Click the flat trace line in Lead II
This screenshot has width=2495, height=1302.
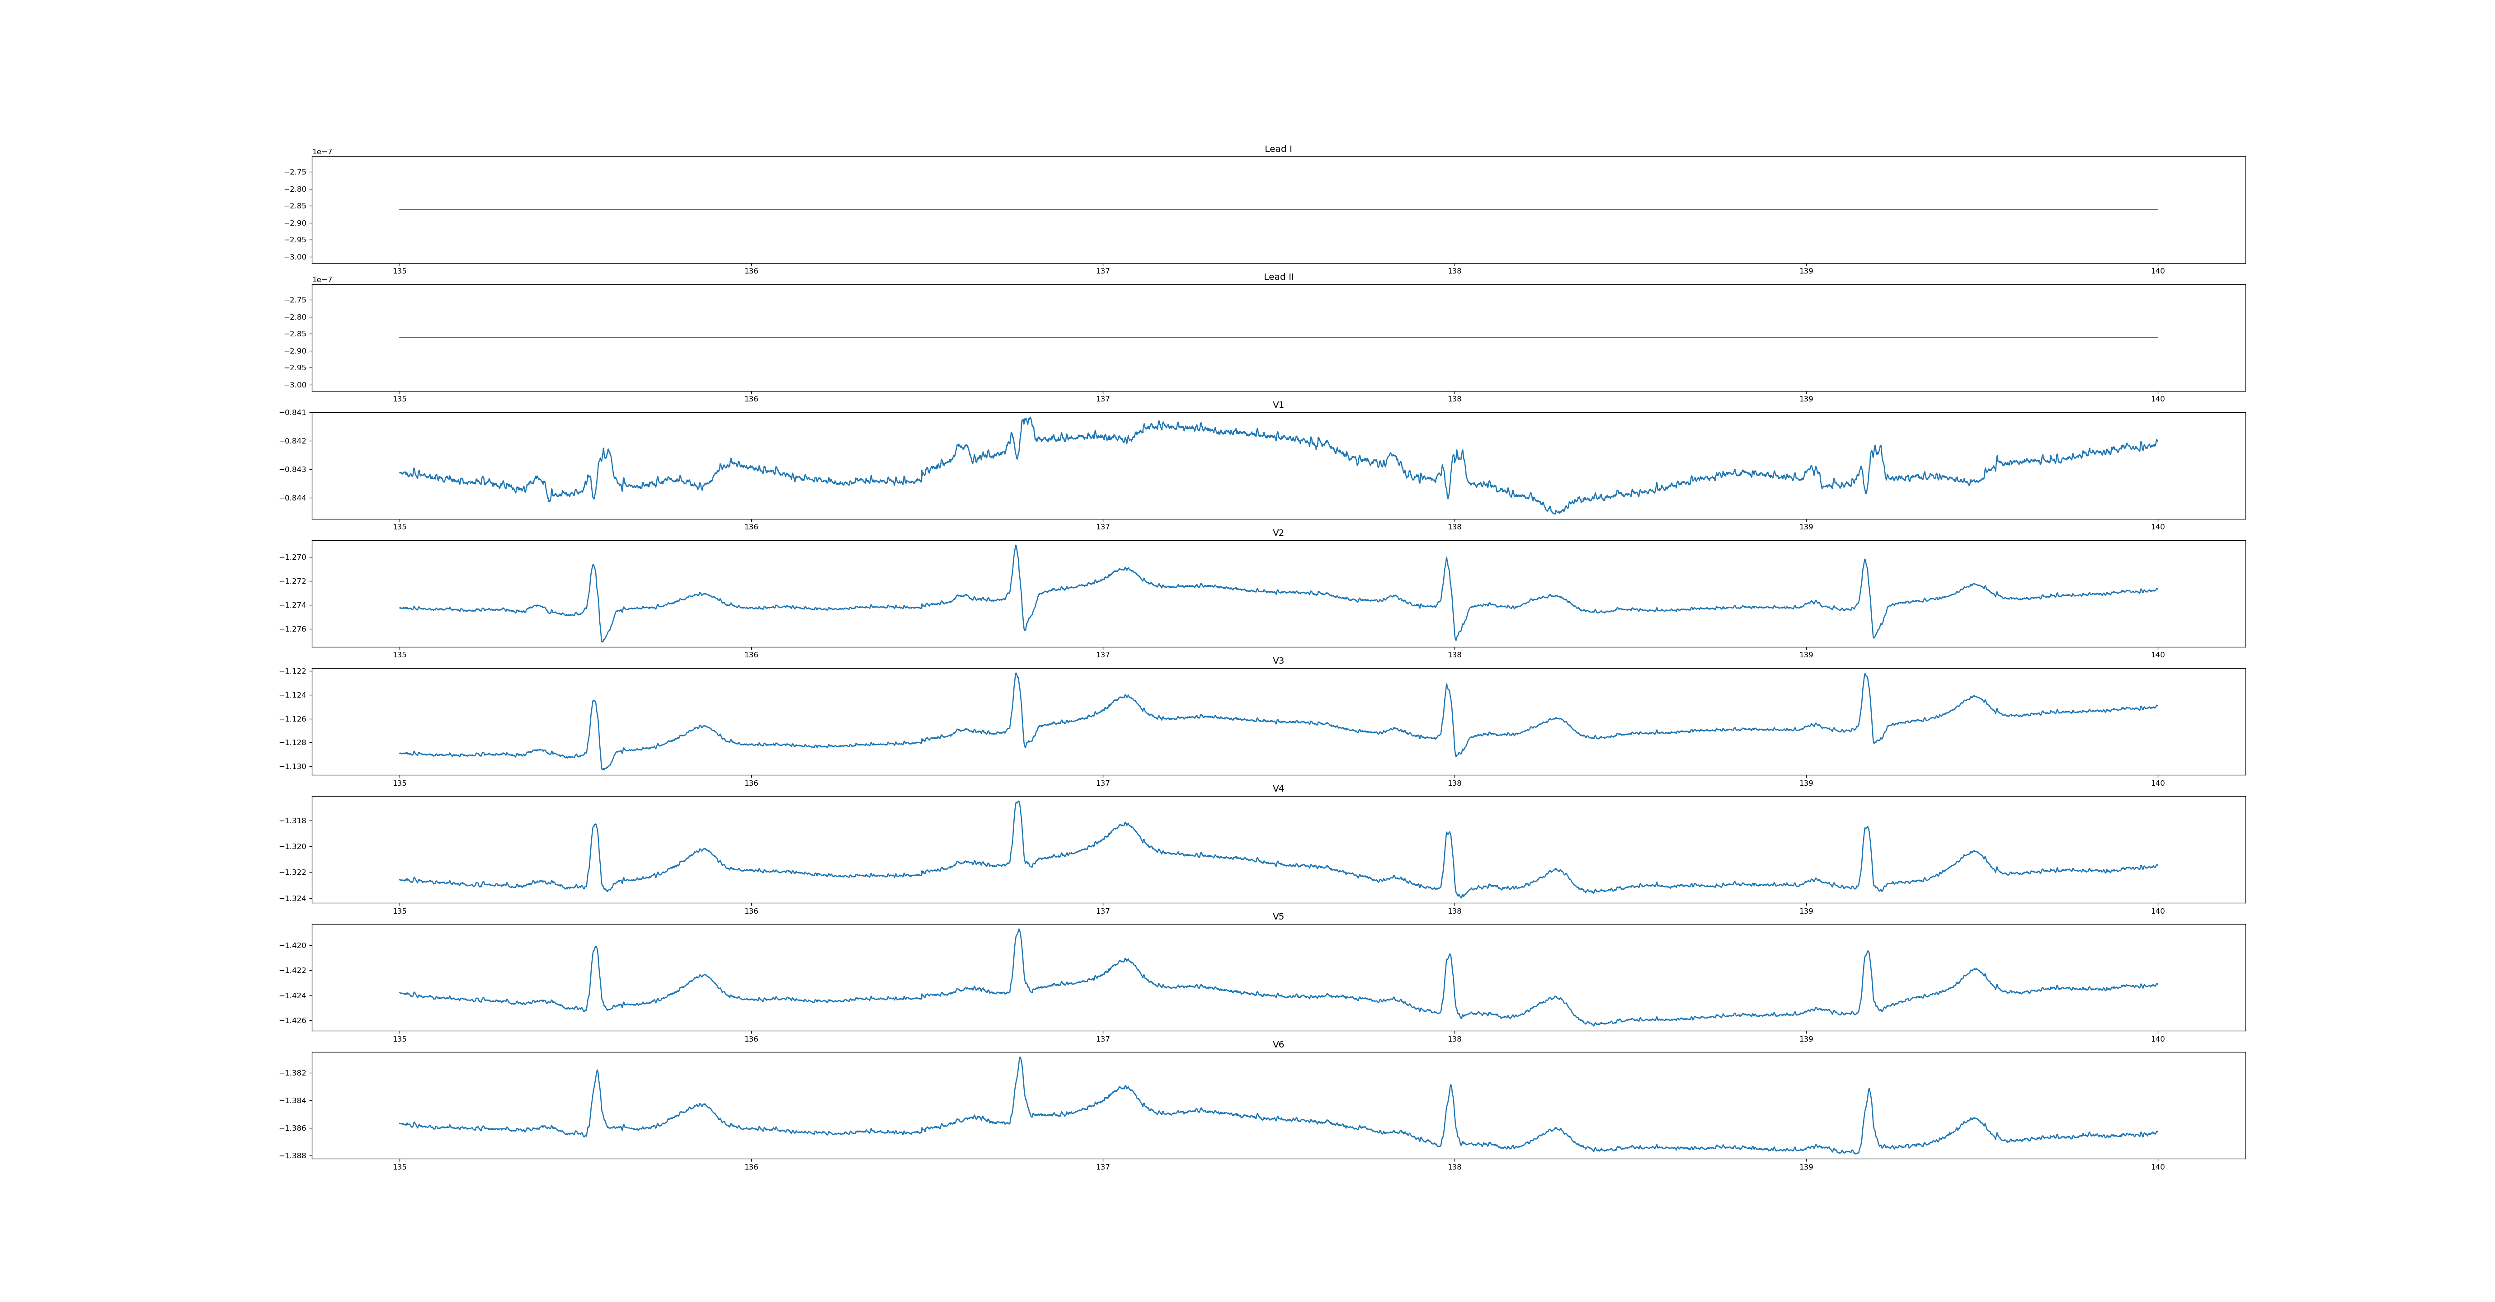pos(1279,337)
